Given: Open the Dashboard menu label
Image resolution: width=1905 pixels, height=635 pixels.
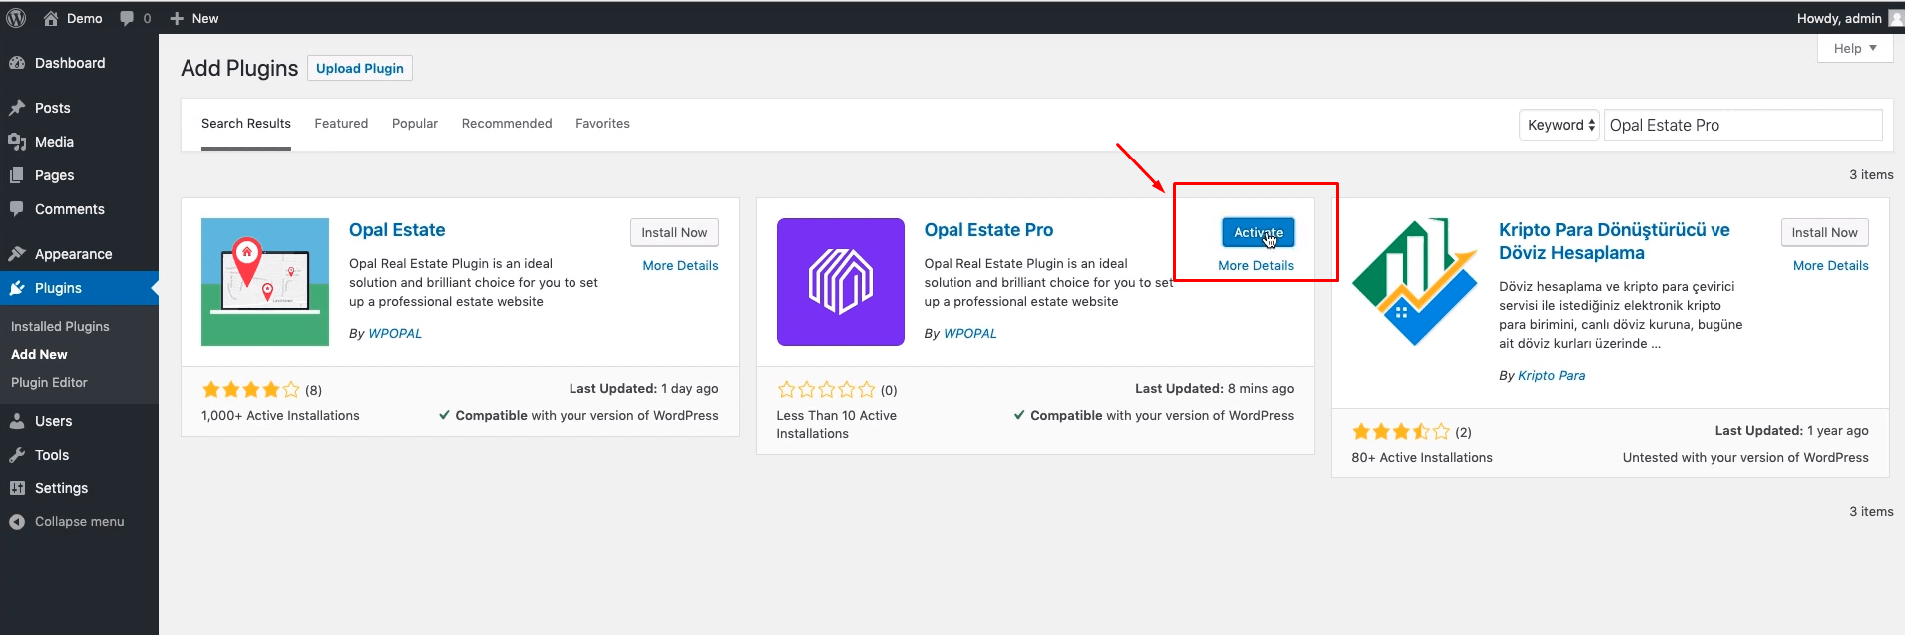Looking at the screenshot, I should (x=70, y=63).
